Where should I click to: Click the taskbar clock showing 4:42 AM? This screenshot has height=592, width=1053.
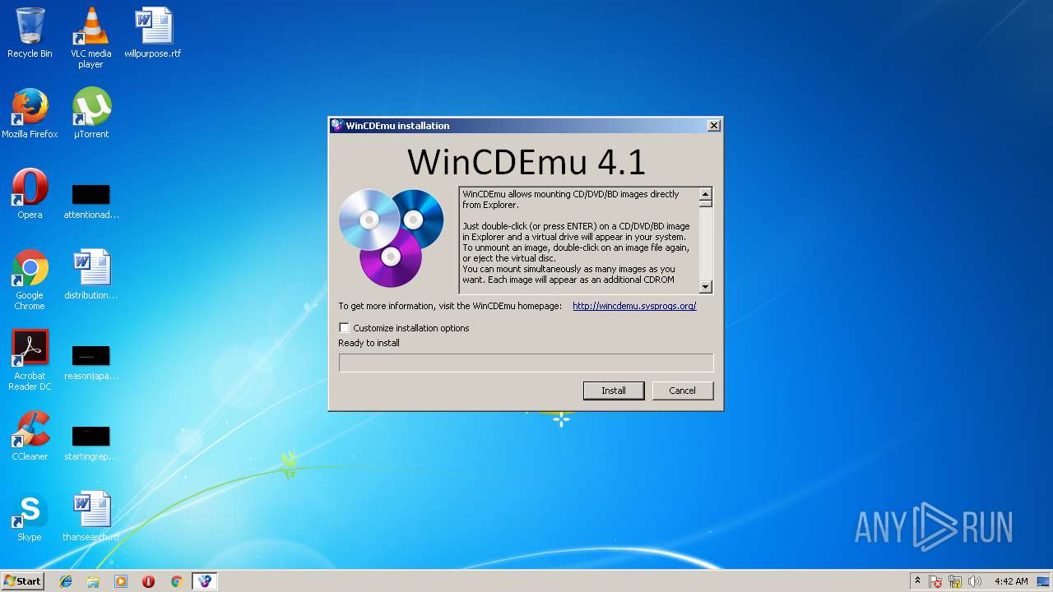pyautogui.click(x=1010, y=581)
